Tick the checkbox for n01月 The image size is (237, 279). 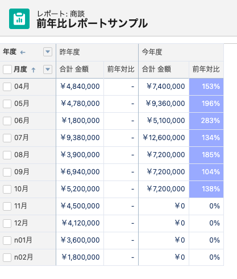pos(7,240)
